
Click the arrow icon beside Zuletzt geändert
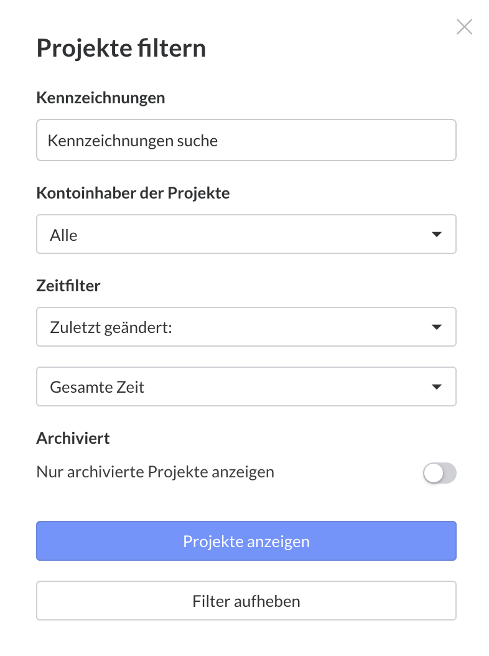click(437, 327)
